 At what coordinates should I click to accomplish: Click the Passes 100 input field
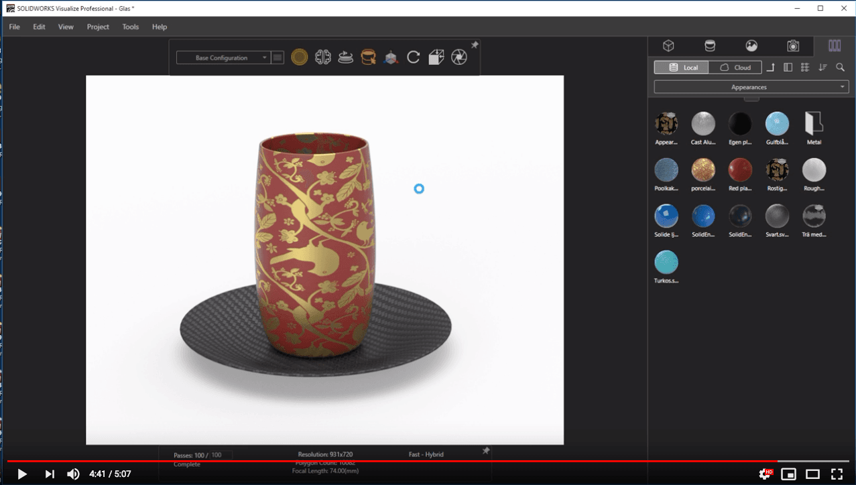click(x=221, y=455)
